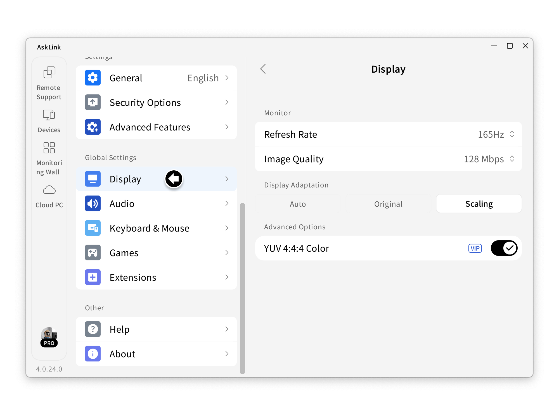Open the Monitoring Wall grid icon
Image resolution: width=559 pixels, height=419 pixels.
[49, 148]
